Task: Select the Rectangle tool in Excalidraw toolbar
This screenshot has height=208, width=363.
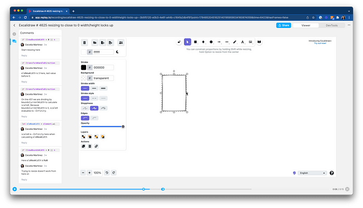Action: 196,42
